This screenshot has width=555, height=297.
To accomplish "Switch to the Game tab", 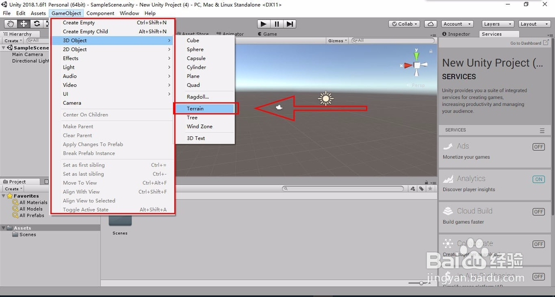I will pyautogui.click(x=268, y=34).
